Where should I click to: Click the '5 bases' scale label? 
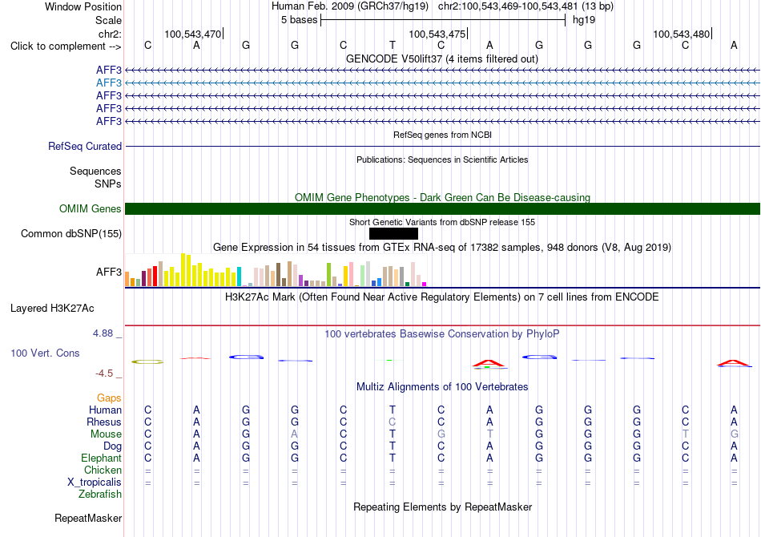[299, 20]
